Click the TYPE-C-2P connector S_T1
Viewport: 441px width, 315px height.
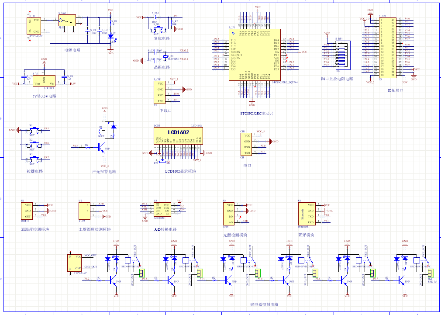[35, 26]
